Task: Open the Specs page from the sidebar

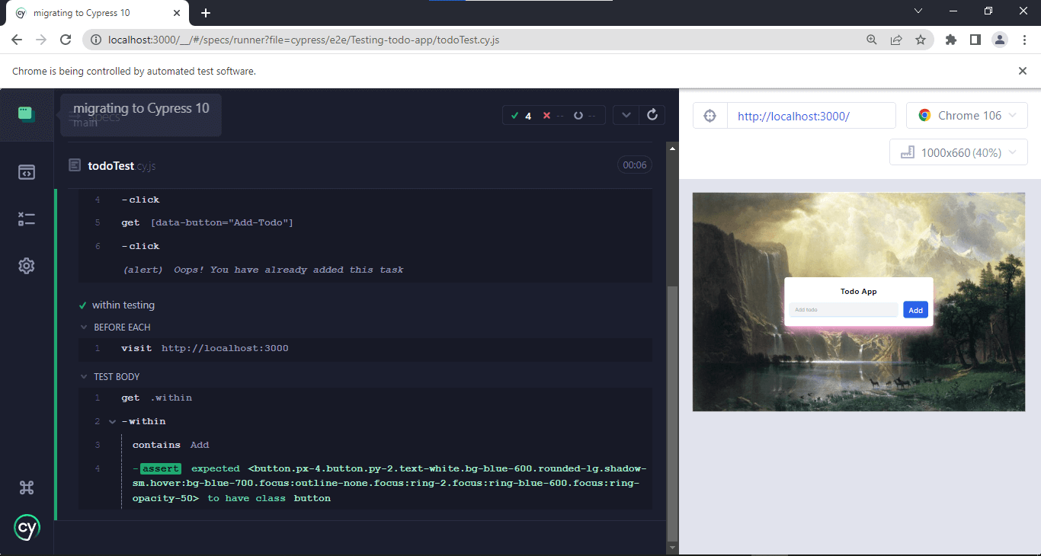Action: pos(27,173)
